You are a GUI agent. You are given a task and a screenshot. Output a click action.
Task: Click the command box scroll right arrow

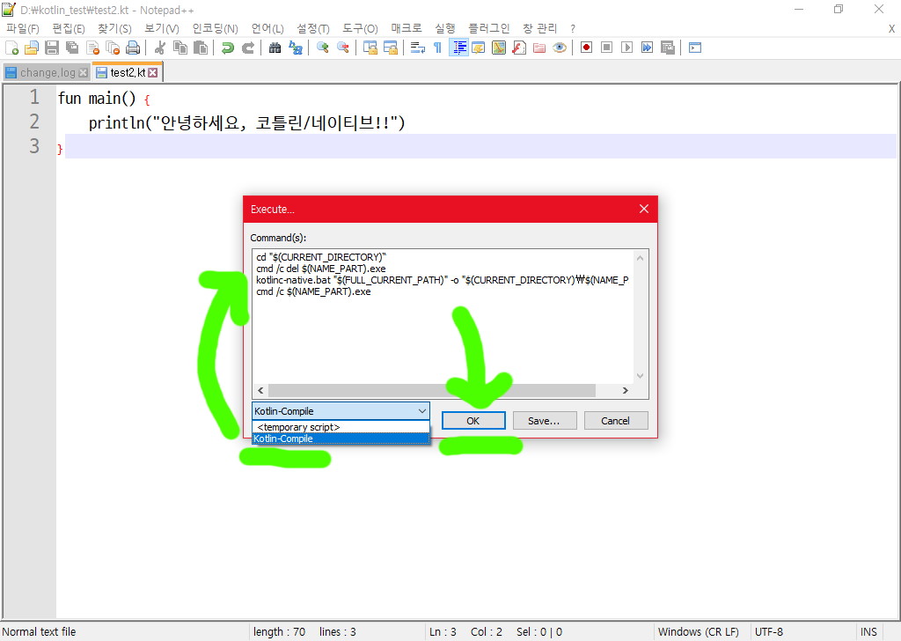click(x=626, y=390)
